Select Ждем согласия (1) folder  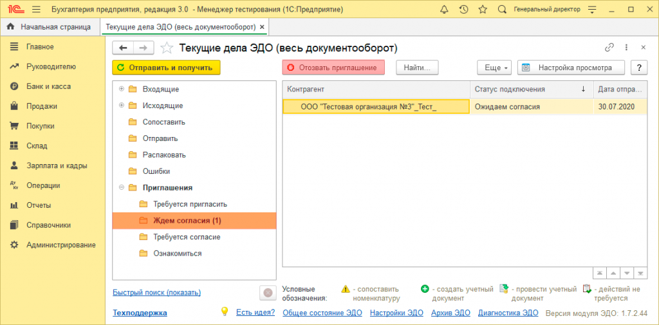(194, 221)
